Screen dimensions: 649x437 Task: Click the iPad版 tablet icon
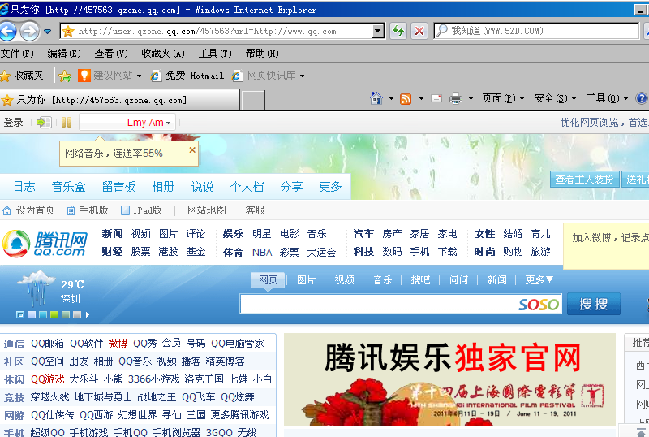coord(125,210)
